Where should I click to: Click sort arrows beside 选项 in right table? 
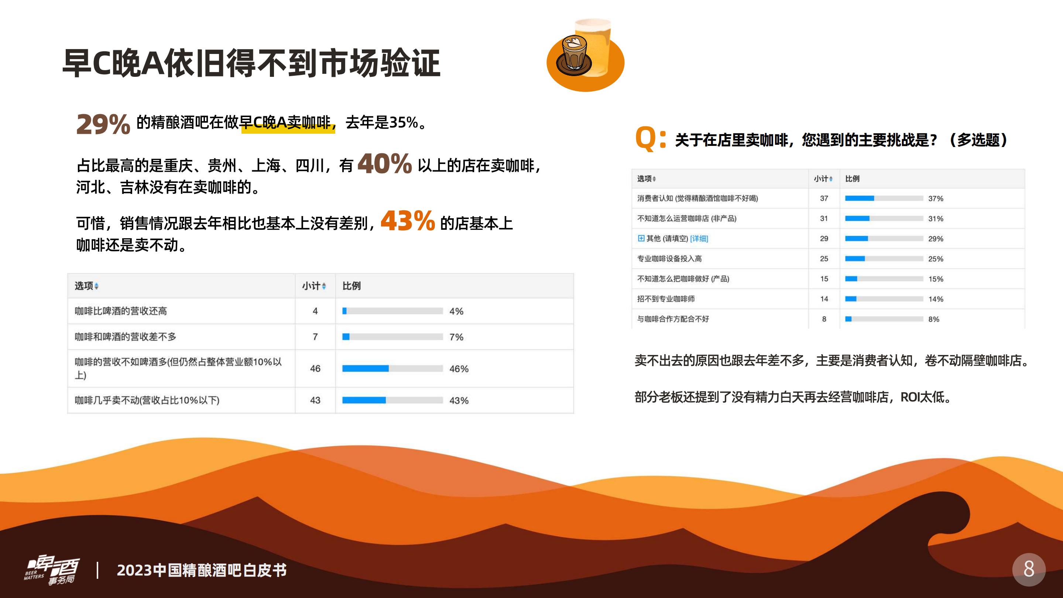pos(655,179)
